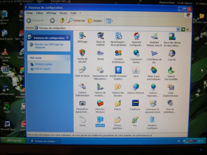Collapse the Panneau de configuration side panel
Screen dimensions: 207x155
click(x=68, y=38)
